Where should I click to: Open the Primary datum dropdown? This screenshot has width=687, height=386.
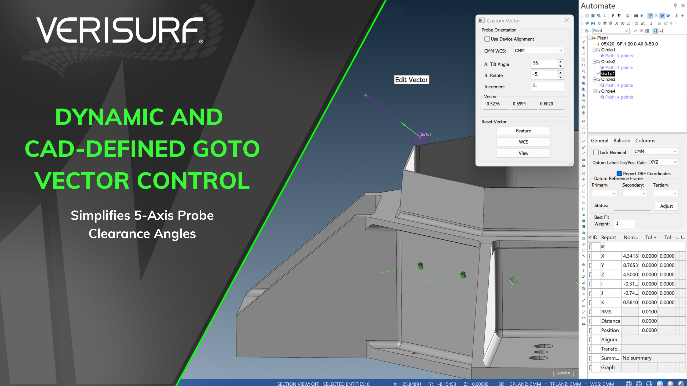click(604, 194)
